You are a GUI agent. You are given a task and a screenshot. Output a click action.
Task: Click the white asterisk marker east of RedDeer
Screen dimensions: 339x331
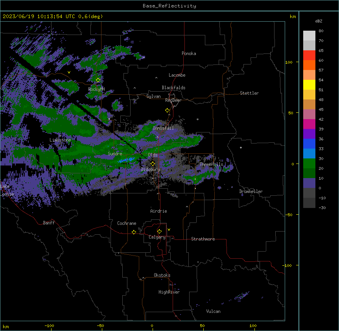click(x=197, y=119)
